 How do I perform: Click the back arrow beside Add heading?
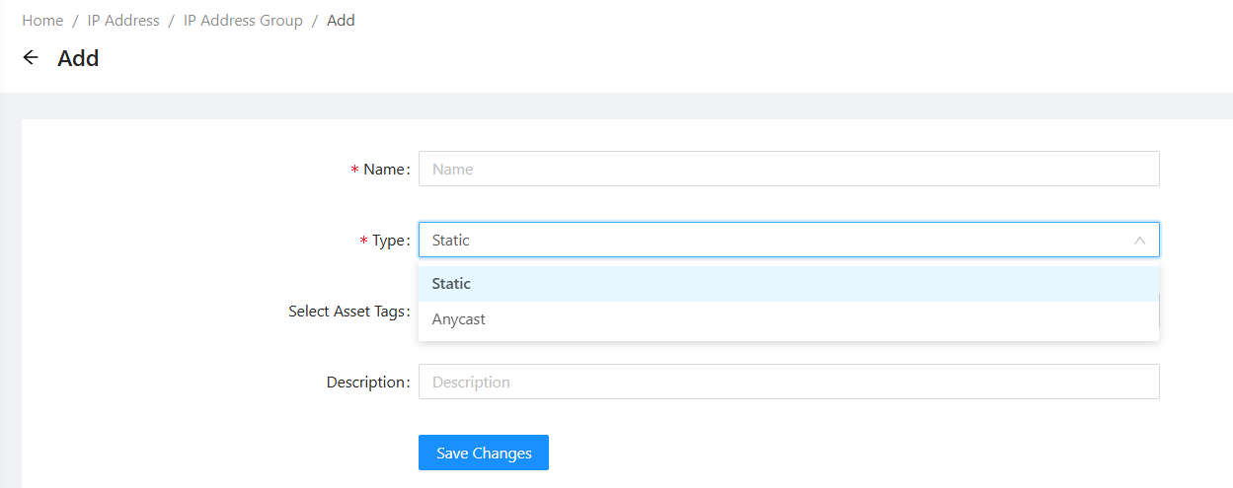31,58
